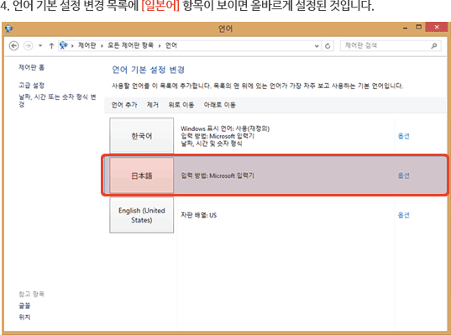The image size is (451, 335).
Task: Select the 한국어 language tile
Action: [x=141, y=135]
